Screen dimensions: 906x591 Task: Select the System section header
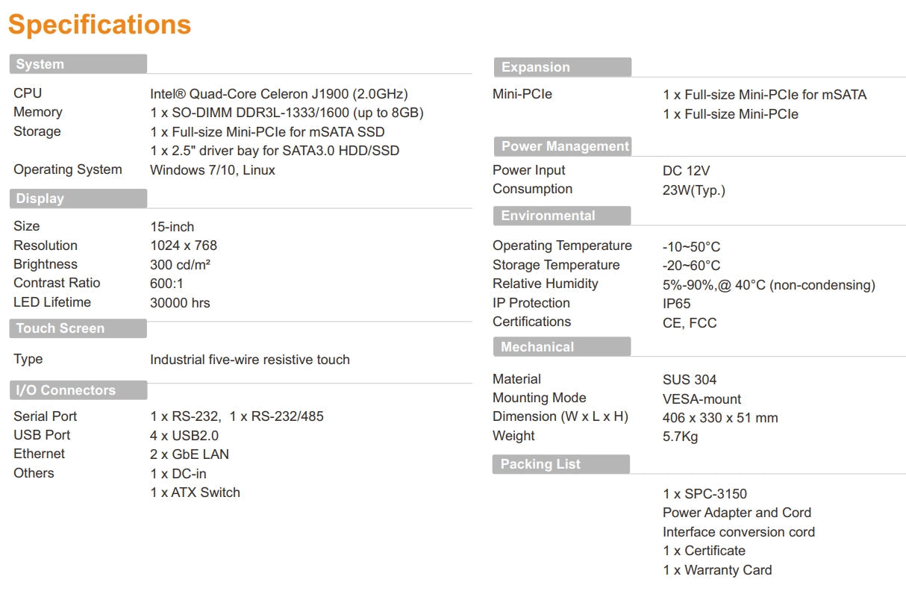40,64
